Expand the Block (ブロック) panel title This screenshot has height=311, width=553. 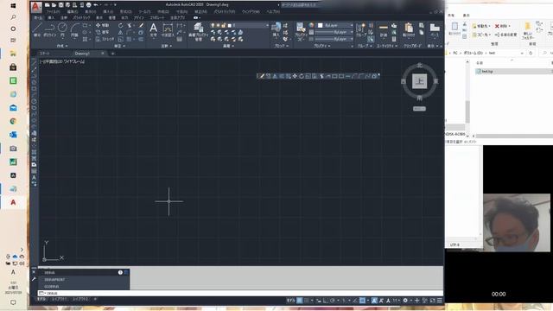pos(282,46)
